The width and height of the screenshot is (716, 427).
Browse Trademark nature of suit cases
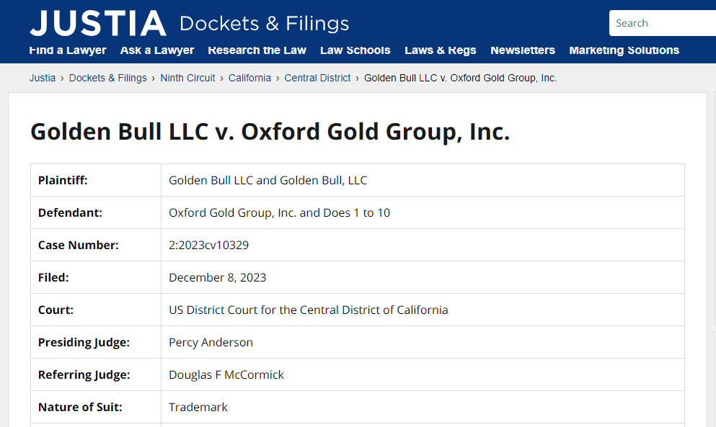tap(198, 407)
